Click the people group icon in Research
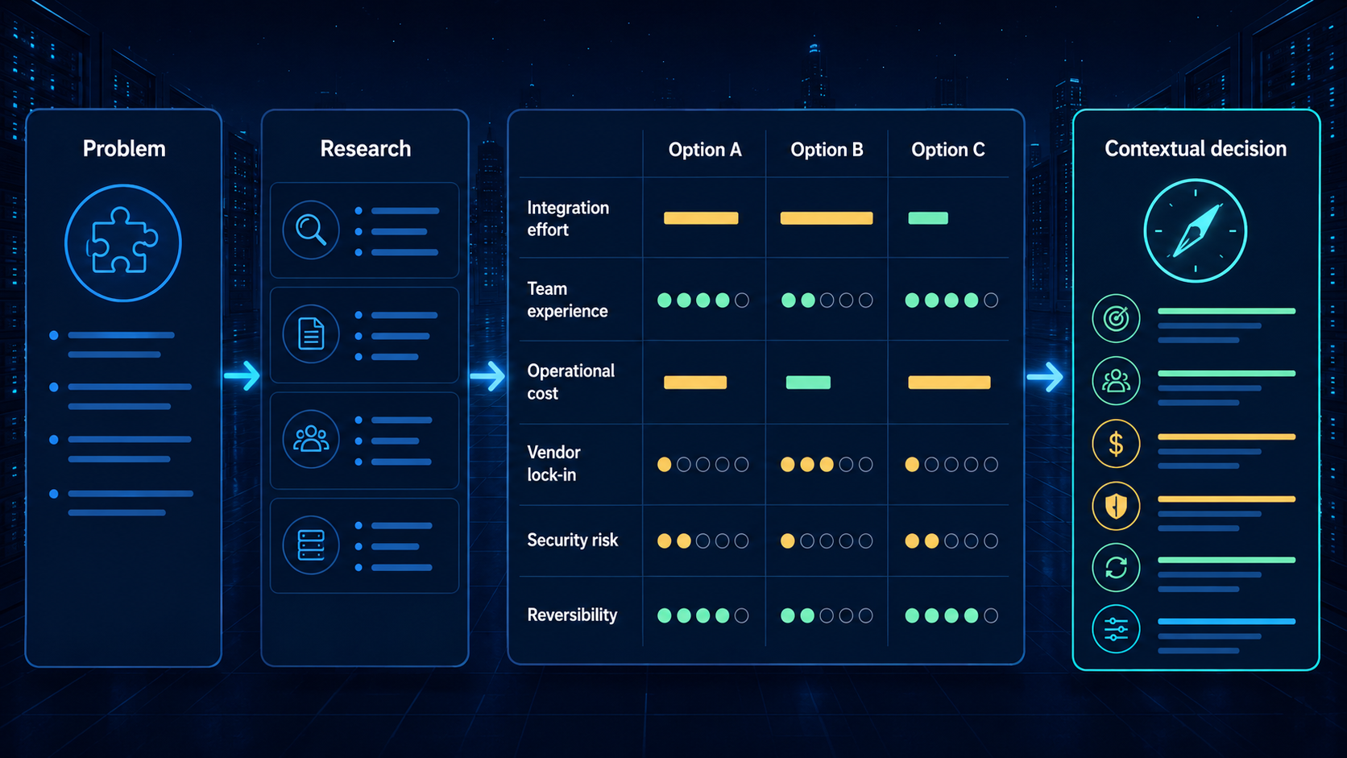Screen dimensions: 1347x758 point(311,439)
